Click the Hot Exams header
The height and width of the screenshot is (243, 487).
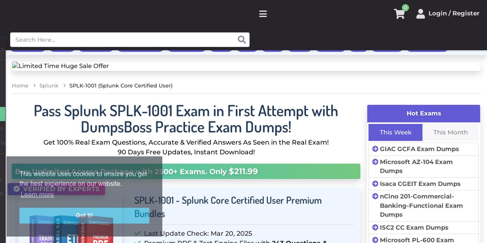424,113
